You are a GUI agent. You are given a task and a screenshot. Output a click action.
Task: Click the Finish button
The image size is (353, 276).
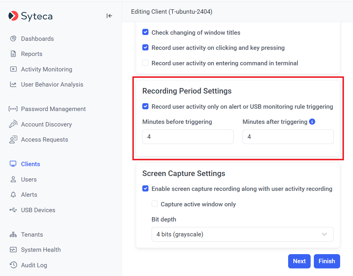(x=327, y=261)
